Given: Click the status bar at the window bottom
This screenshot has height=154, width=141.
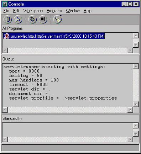Looking at the screenshot, I should click(70, 148).
